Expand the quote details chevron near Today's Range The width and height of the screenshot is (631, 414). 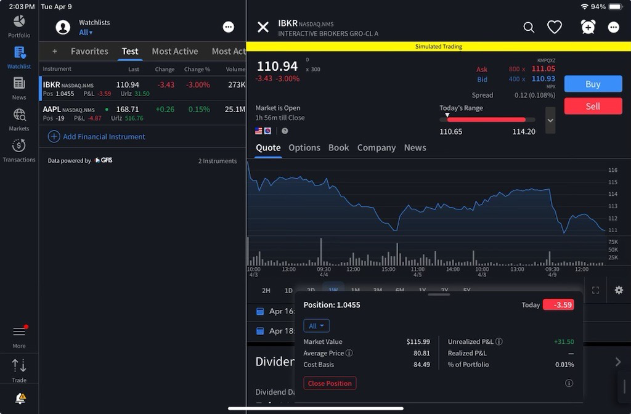pos(550,120)
